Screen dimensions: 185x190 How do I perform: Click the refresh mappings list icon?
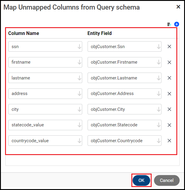169,24
